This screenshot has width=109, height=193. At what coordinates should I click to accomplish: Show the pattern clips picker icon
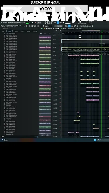point(41,34)
